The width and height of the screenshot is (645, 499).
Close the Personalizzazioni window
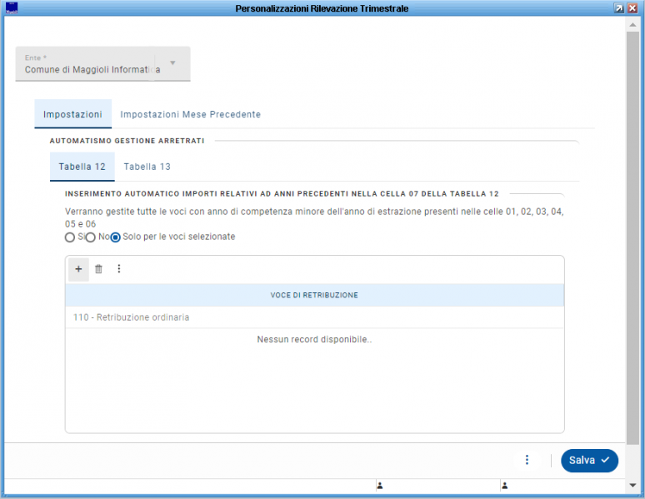[x=632, y=8]
